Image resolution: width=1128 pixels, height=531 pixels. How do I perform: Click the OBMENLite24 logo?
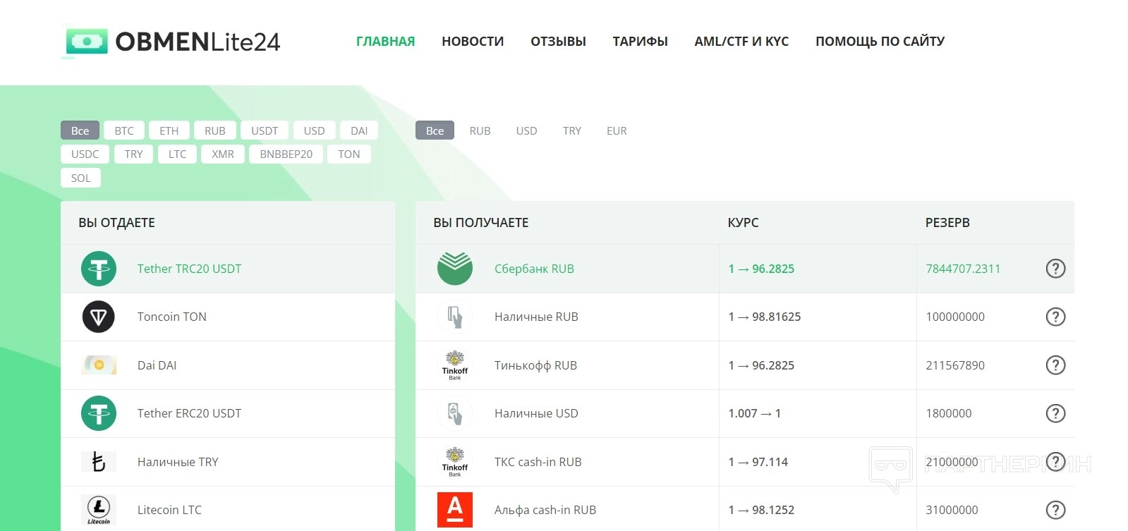click(171, 42)
